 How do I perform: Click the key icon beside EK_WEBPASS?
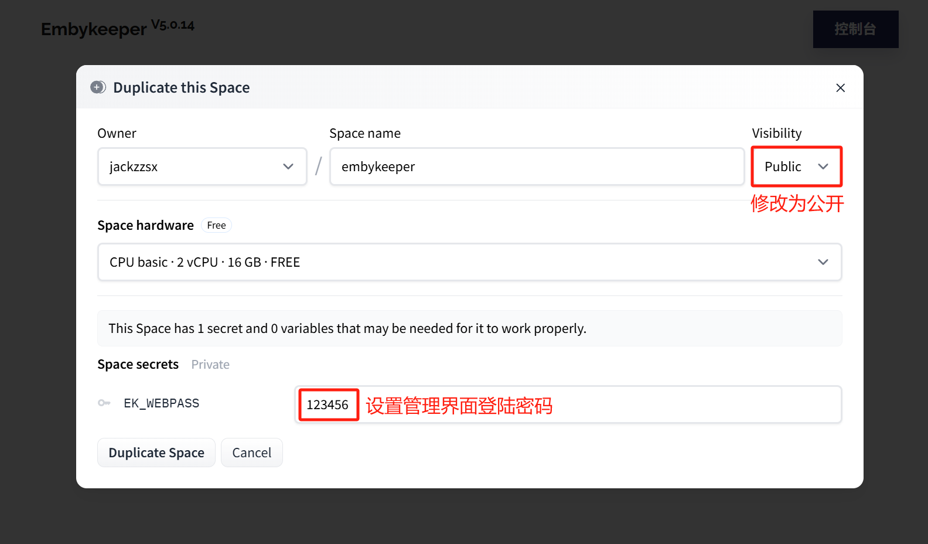click(x=104, y=403)
